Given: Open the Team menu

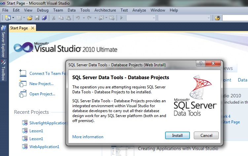Looking at the screenshot, I should point(58,10).
